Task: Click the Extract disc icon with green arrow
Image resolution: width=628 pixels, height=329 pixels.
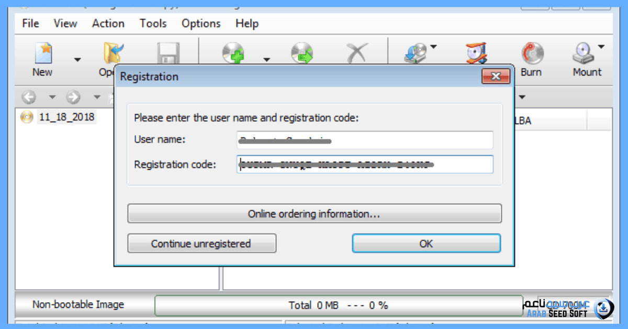Action: point(302,53)
